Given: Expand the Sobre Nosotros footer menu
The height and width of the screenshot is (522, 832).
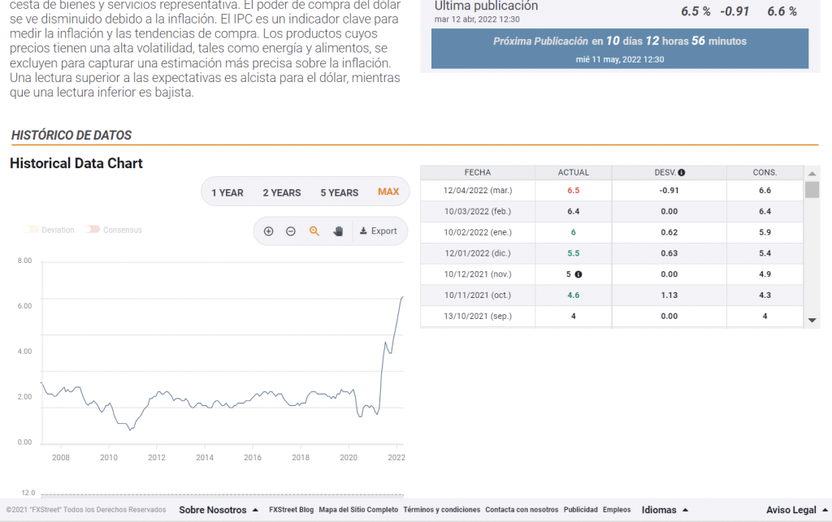Looking at the screenshot, I should tap(219, 510).
